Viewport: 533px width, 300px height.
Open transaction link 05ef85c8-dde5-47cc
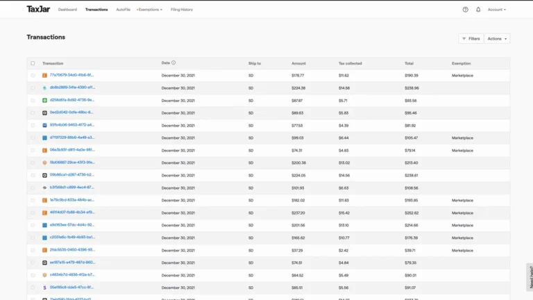pyautogui.click(x=71, y=287)
